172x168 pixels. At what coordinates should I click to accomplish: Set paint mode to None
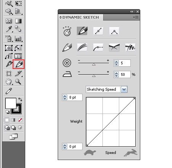pyautogui.click(x=20, y=120)
